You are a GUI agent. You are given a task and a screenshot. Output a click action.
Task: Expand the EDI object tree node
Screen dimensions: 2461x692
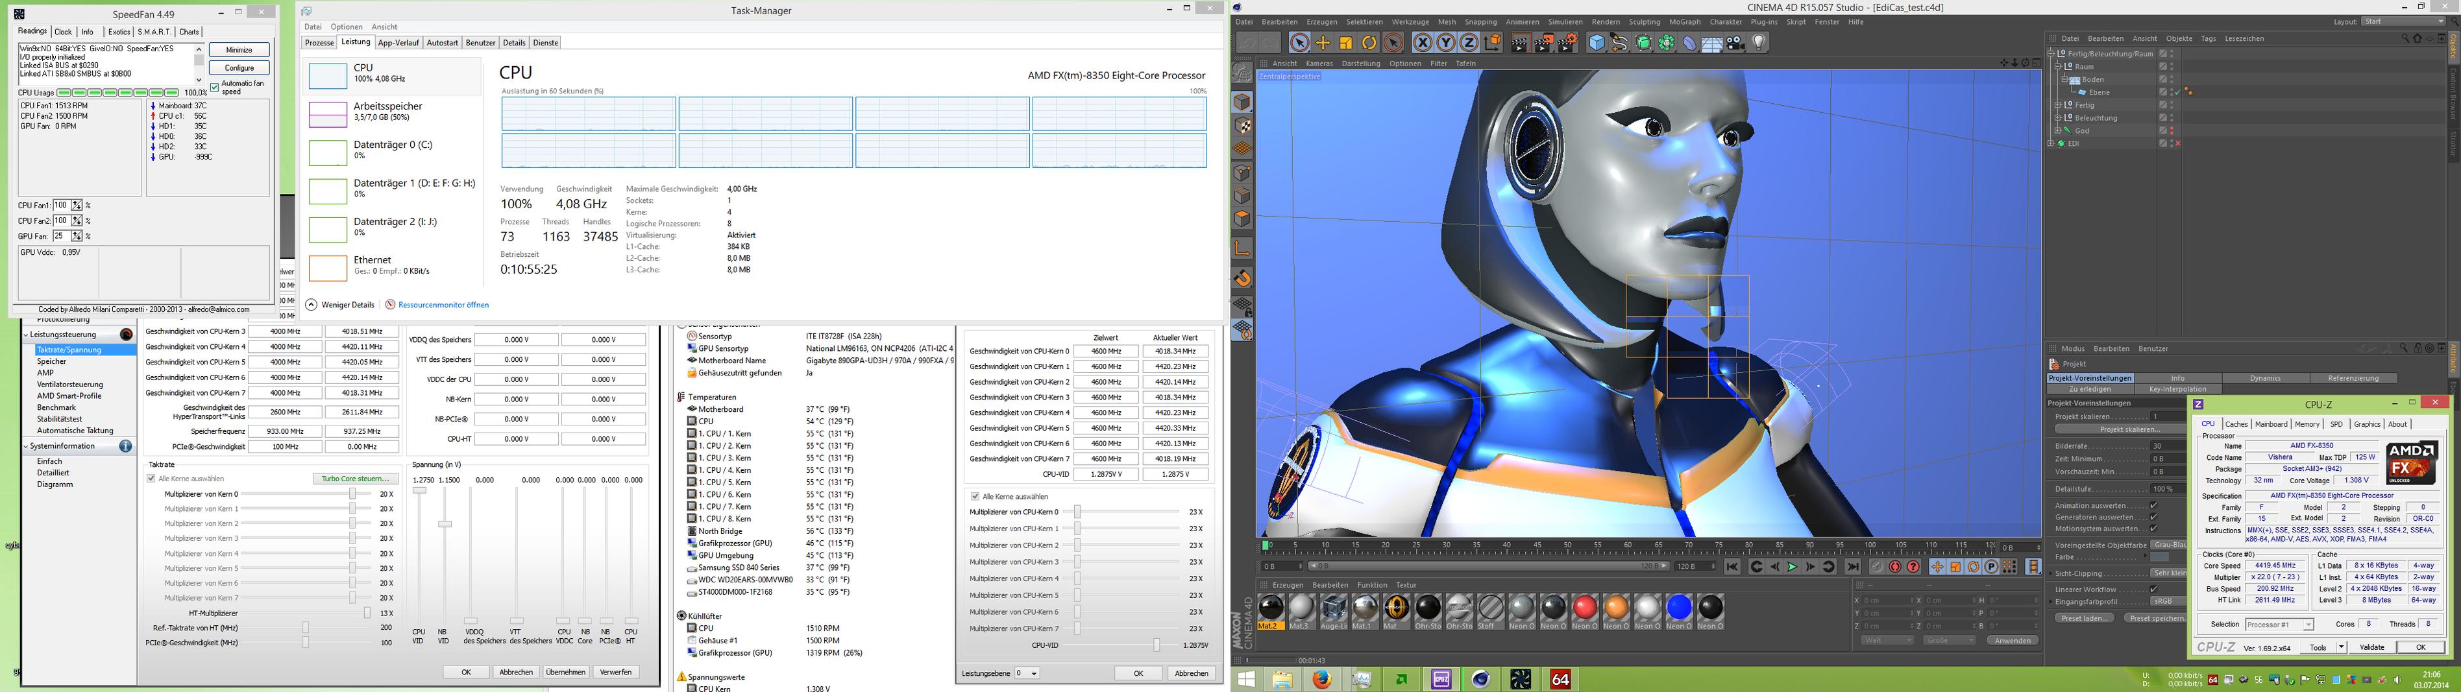[x=2050, y=143]
